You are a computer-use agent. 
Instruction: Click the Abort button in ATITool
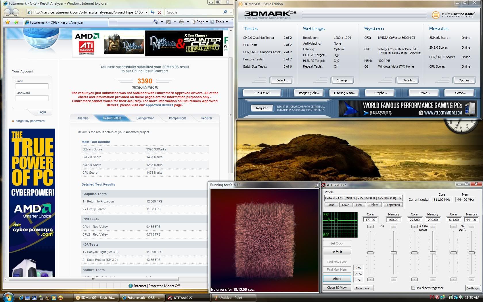coord(337,279)
